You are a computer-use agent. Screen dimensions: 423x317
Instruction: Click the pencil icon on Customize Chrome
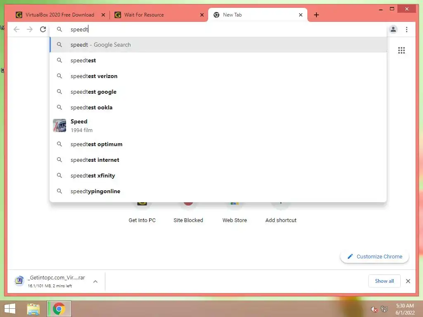350,256
